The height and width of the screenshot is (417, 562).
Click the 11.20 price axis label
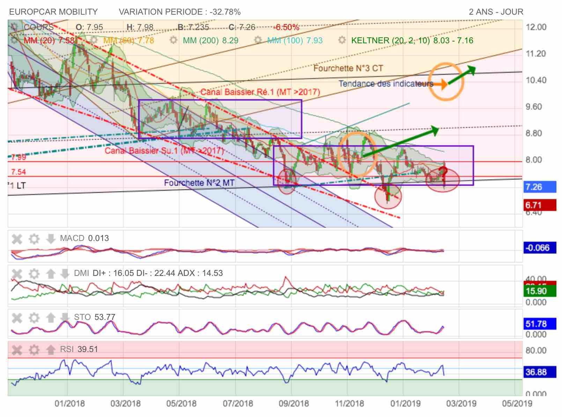coord(536,54)
